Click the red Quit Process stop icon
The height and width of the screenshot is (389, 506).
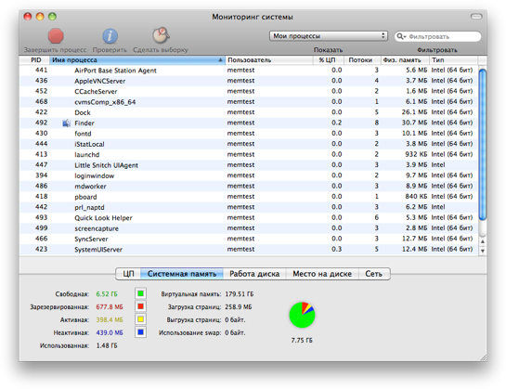56,36
